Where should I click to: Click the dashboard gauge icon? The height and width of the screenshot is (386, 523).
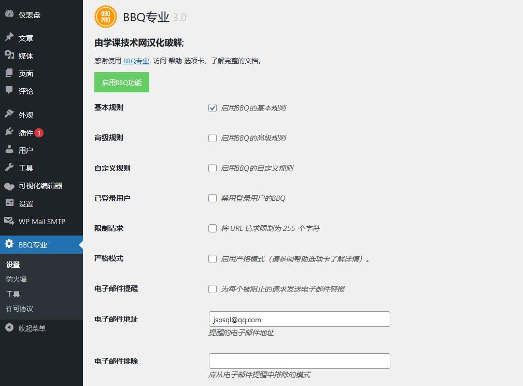point(9,13)
